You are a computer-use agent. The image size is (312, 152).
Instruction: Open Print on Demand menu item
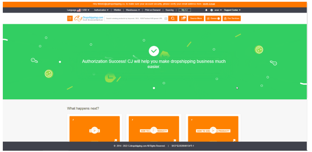point(153,10)
